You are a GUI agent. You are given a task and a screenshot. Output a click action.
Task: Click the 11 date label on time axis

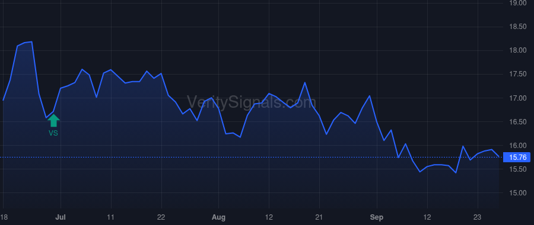point(111,217)
